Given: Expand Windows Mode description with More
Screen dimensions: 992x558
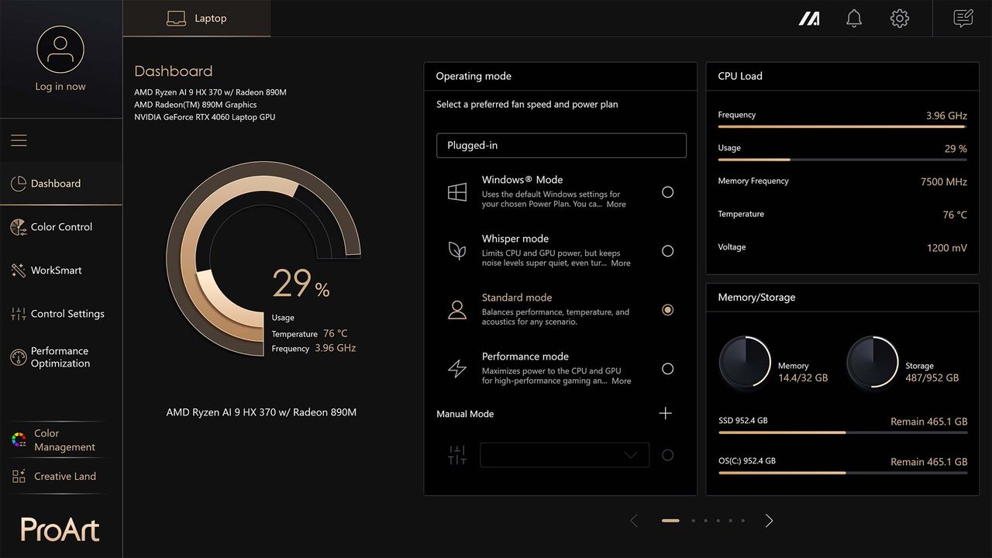Looking at the screenshot, I should [616, 205].
